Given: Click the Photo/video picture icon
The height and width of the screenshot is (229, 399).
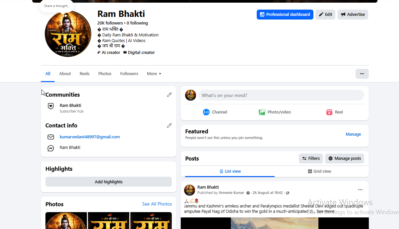Looking at the screenshot, I should pos(262,112).
